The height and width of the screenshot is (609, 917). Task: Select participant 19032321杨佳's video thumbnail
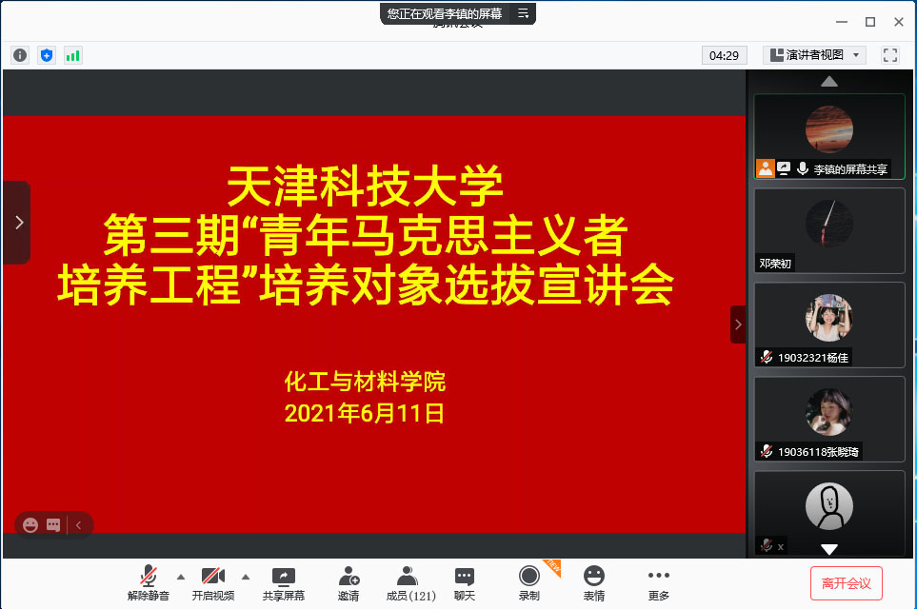(828, 324)
